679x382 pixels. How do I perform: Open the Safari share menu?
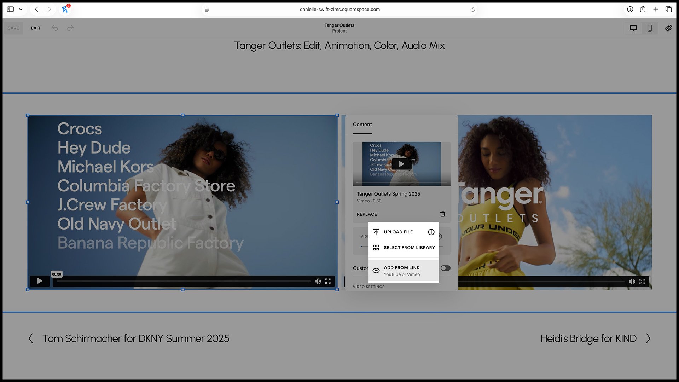click(x=643, y=9)
